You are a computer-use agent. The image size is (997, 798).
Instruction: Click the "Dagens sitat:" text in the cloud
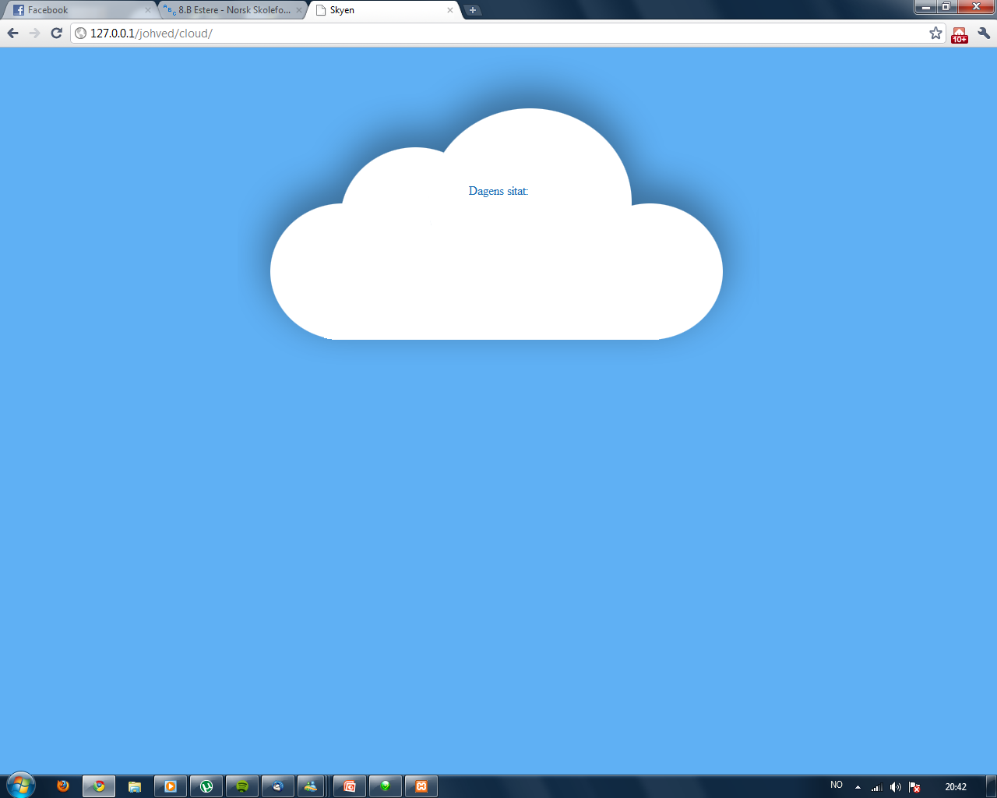(x=498, y=191)
